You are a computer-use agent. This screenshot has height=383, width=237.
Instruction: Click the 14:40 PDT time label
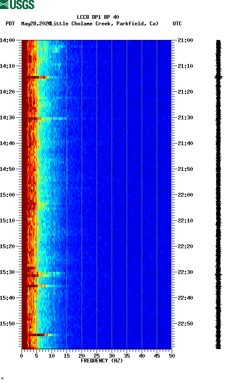7,143
